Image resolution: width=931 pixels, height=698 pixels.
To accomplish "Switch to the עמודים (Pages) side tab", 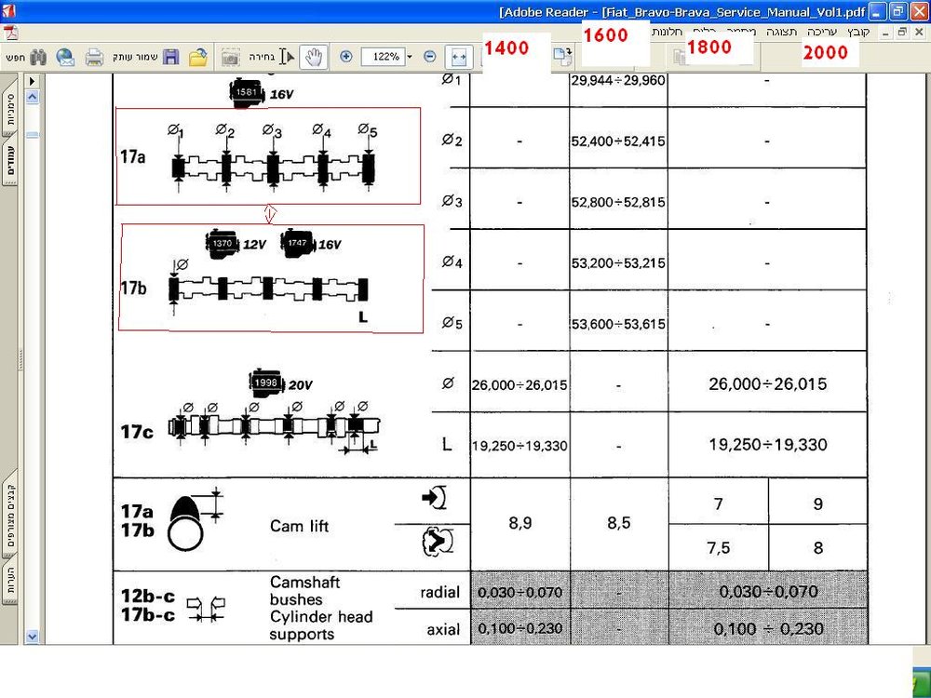I will 12,160.
